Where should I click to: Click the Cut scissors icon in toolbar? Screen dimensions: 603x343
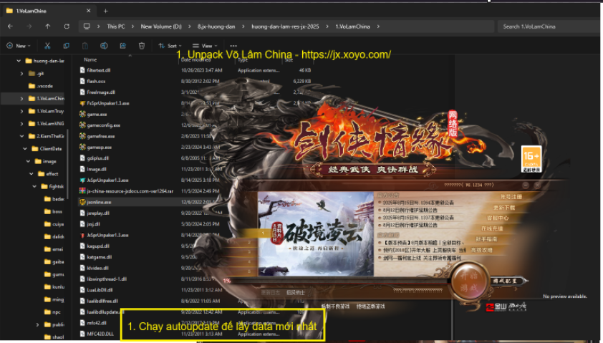[x=47, y=45]
